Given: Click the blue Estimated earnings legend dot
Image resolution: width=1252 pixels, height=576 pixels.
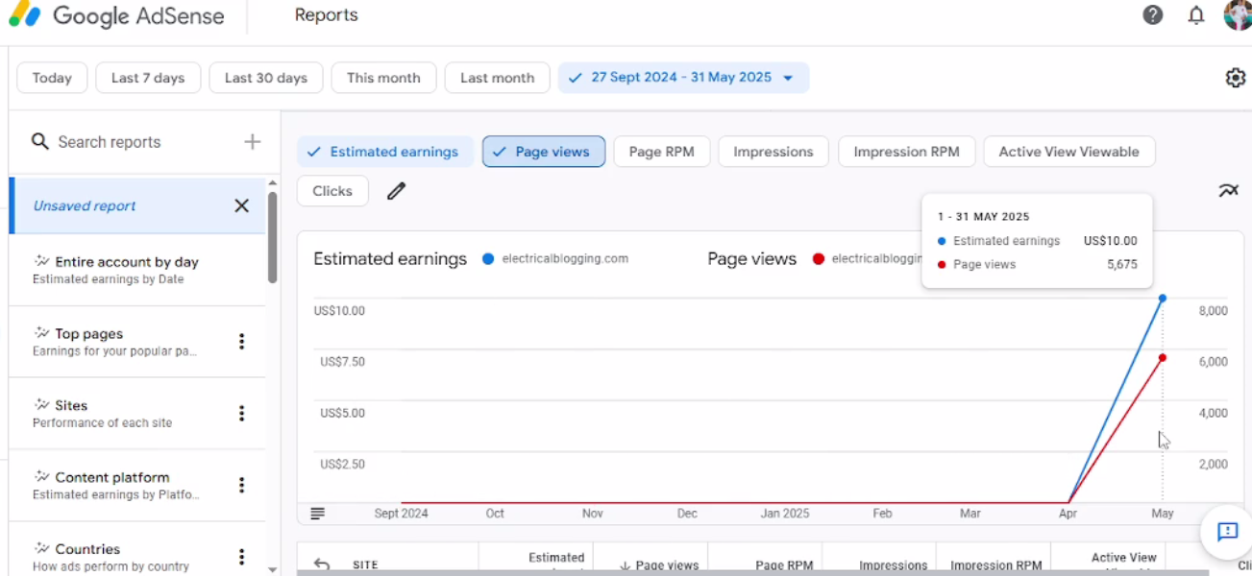Looking at the screenshot, I should point(488,259).
